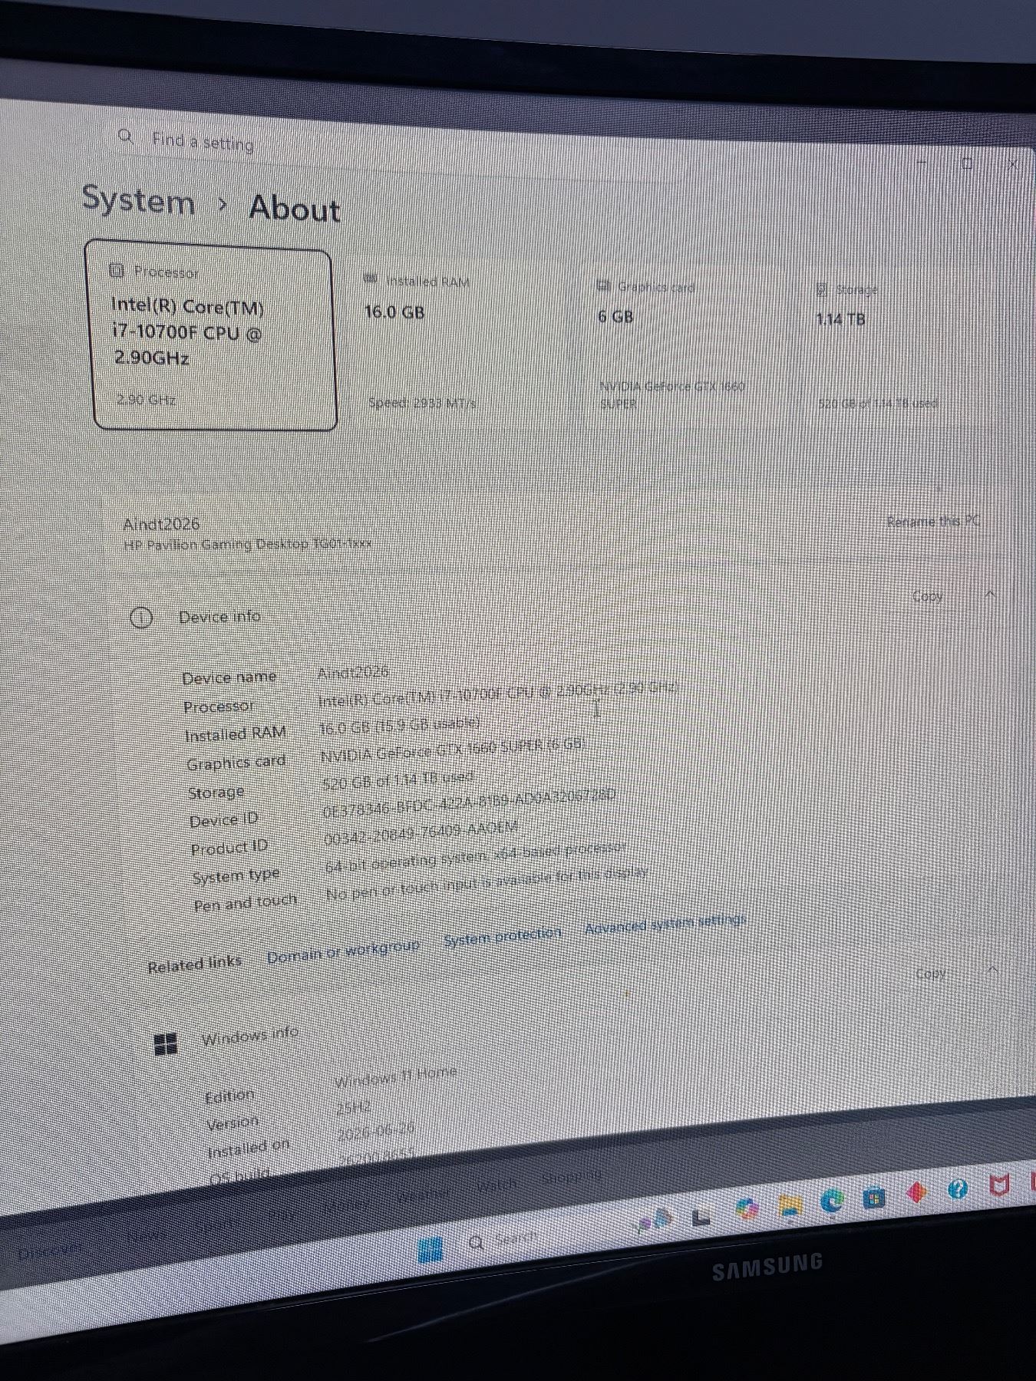Click the No pen or touch input value
The height and width of the screenshot is (1381, 1036).
487,884
